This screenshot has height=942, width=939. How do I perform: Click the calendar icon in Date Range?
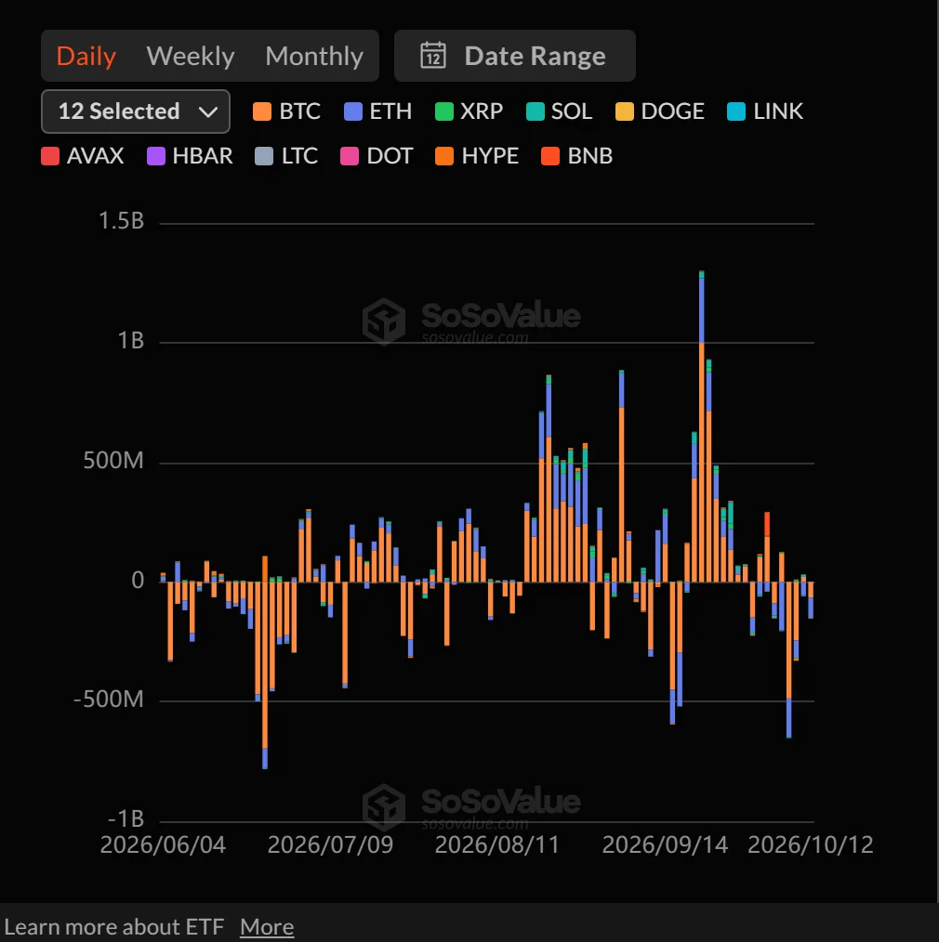click(x=433, y=56)
